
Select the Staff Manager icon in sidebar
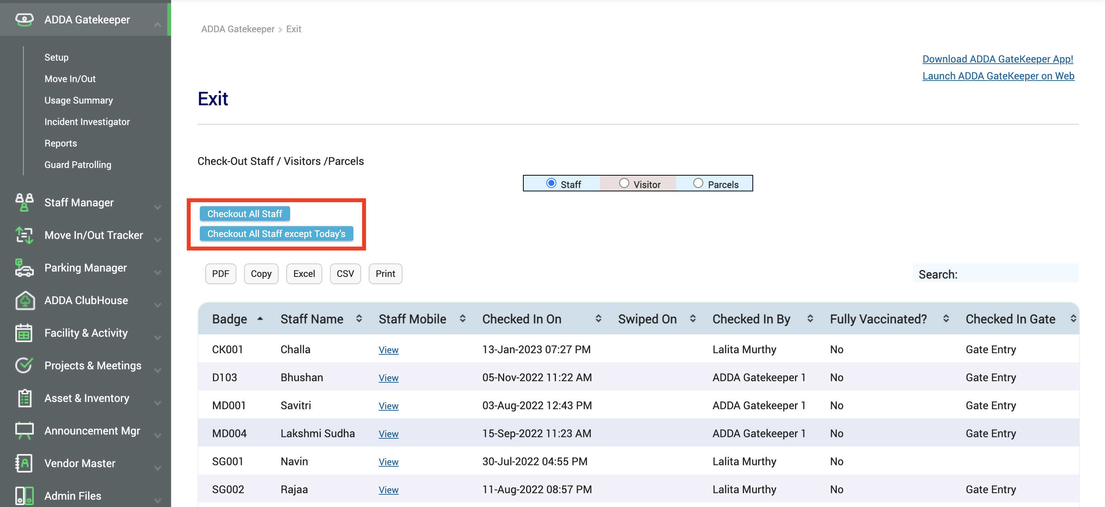[x=24, y=202]
